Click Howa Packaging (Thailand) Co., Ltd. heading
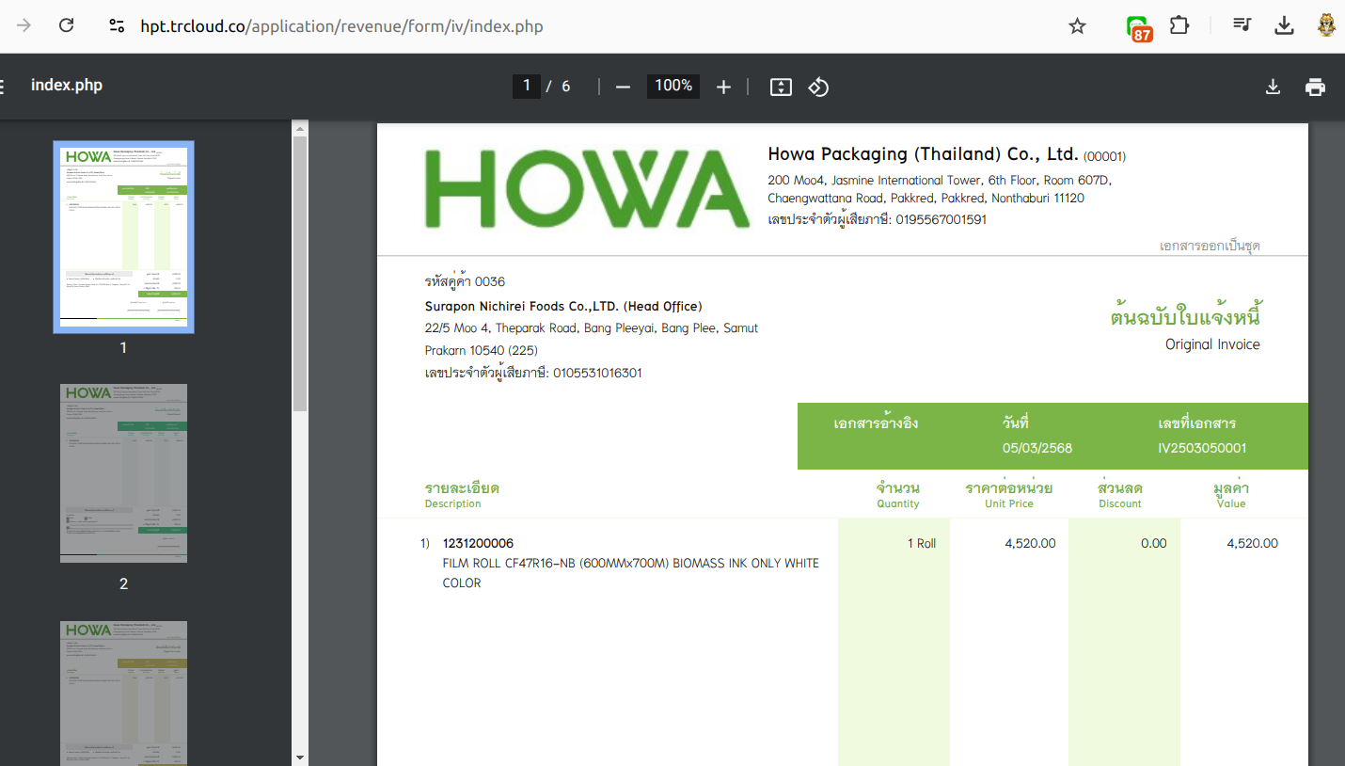 tap(924, 154)
